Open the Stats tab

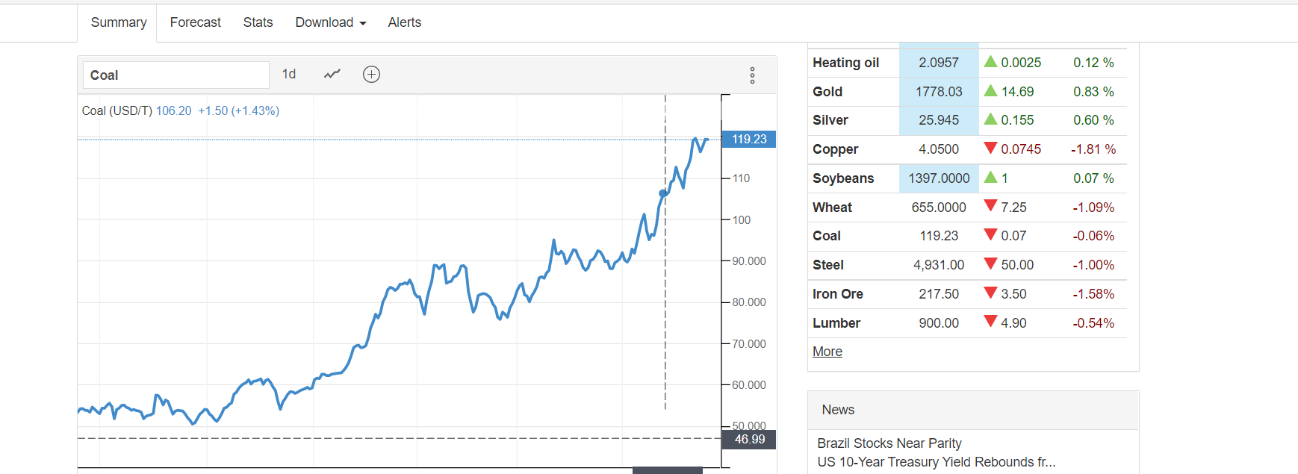(x=258, y=22)
